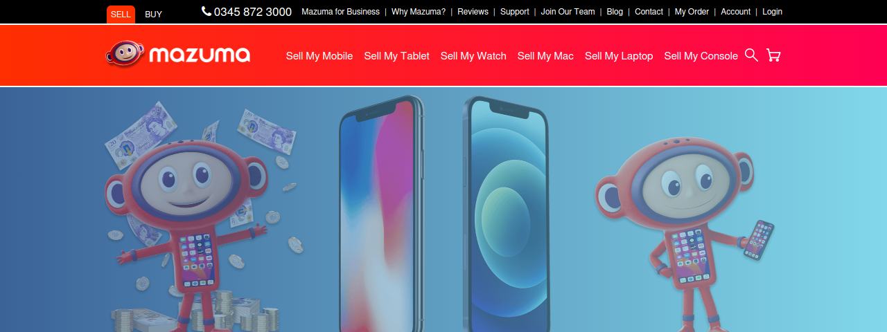Switch to the BUY tab
Screen dimensions: 887x332
click(153, 14)
